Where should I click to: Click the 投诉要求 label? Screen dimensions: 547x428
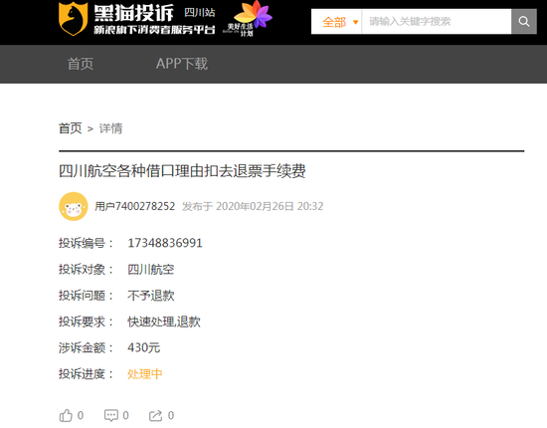86,321
